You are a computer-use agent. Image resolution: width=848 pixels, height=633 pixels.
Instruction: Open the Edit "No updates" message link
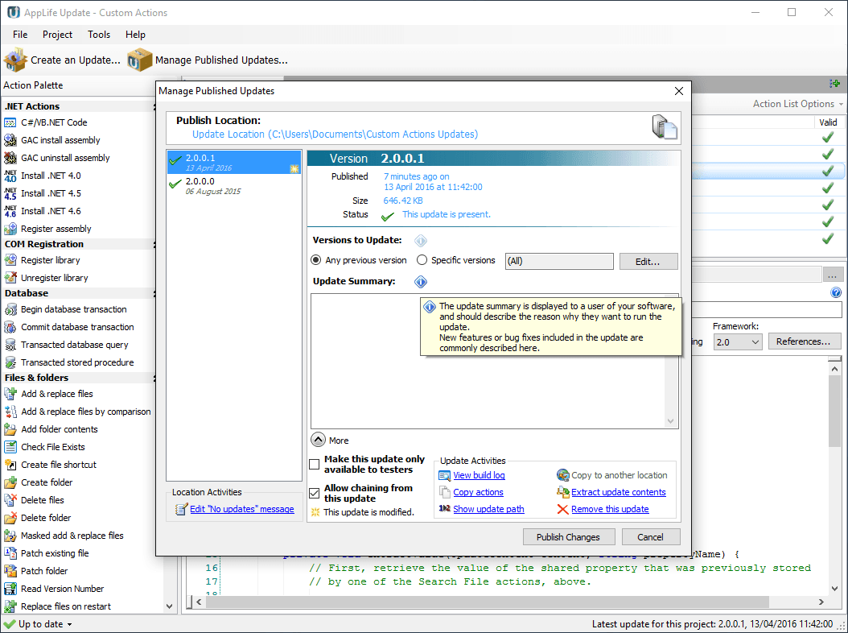coord(241,509)
